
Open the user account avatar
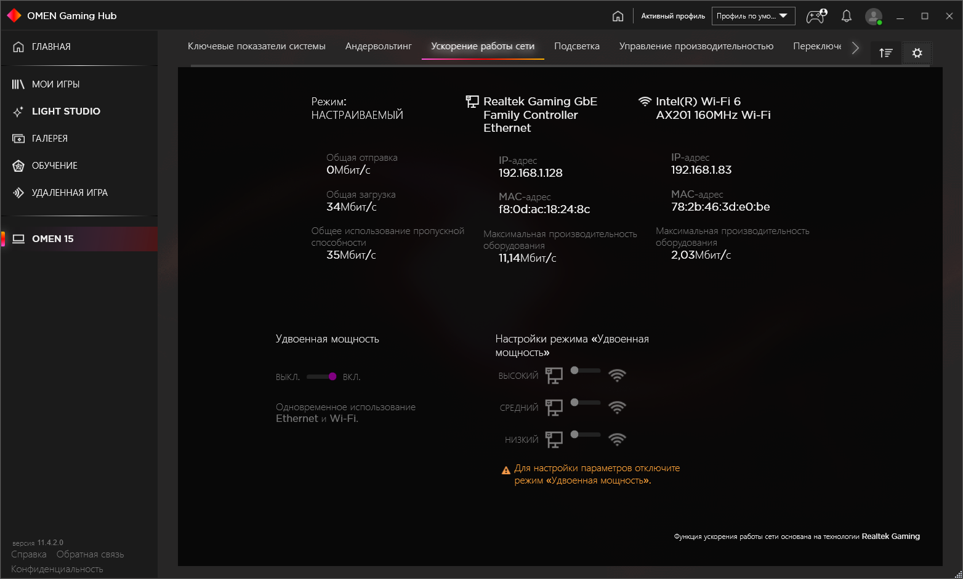(x=873, y=16)
